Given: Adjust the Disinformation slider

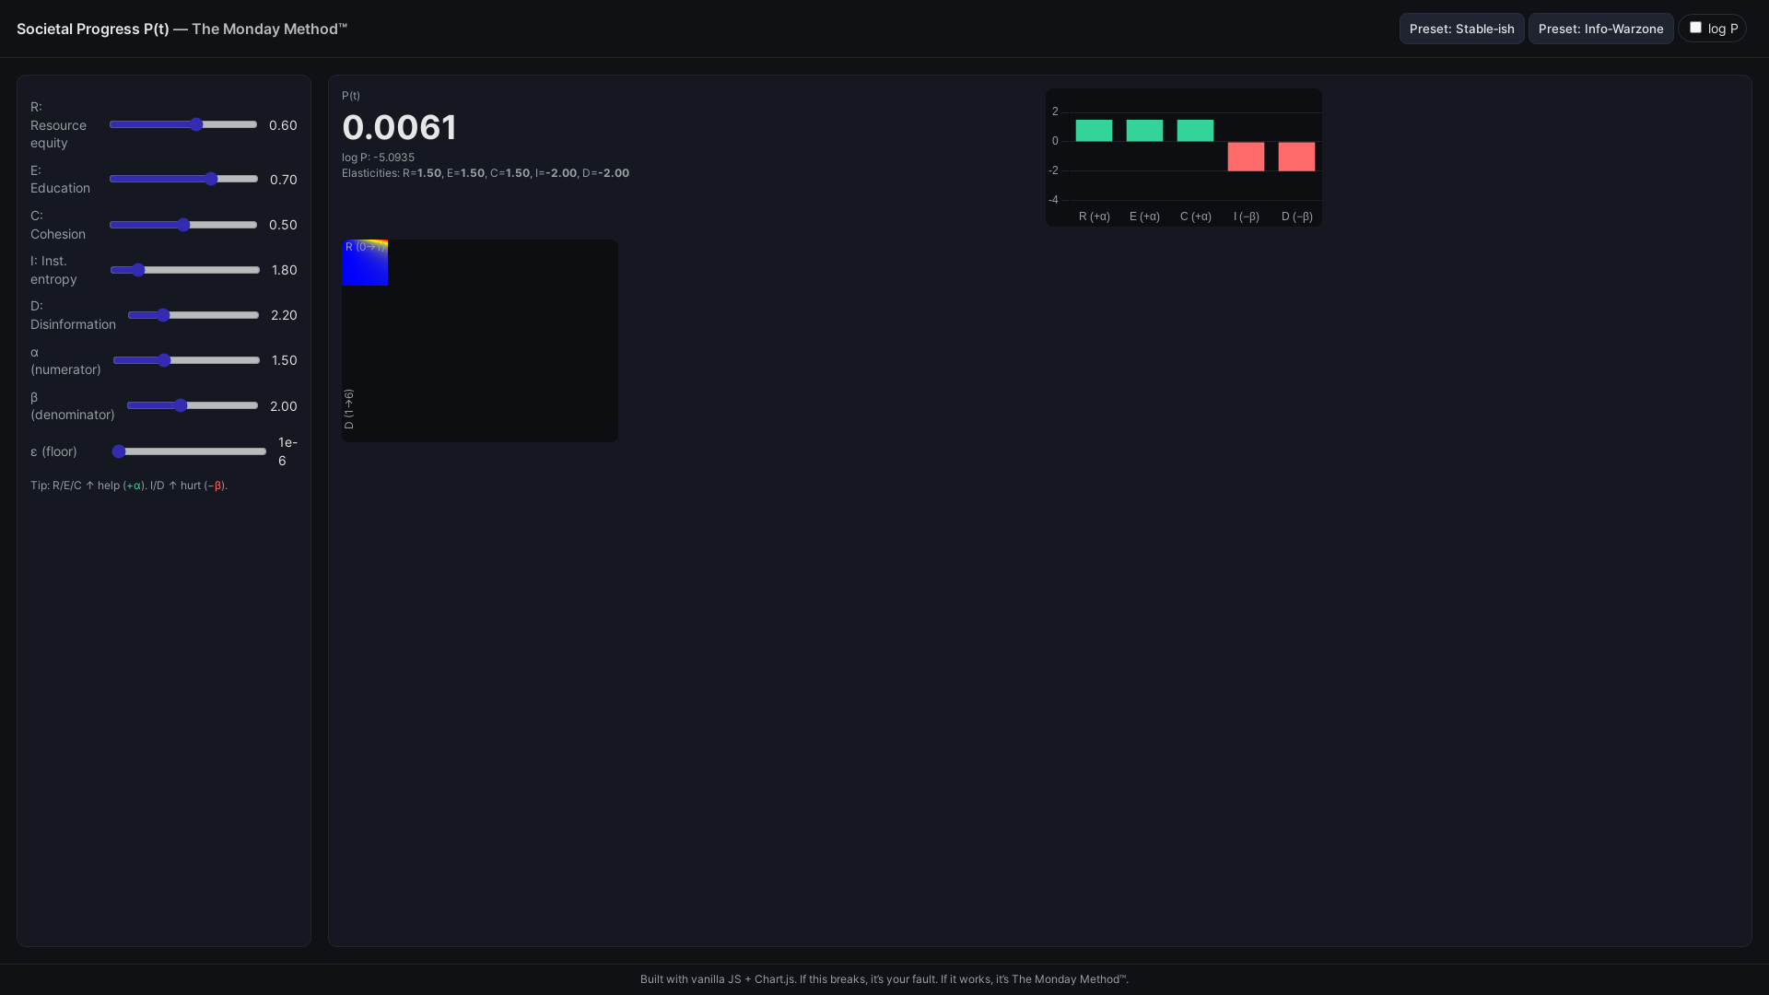Looking at the screenshot, I should click(193, 315).
